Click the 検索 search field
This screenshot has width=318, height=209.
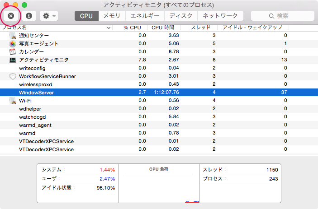[283, 16]
